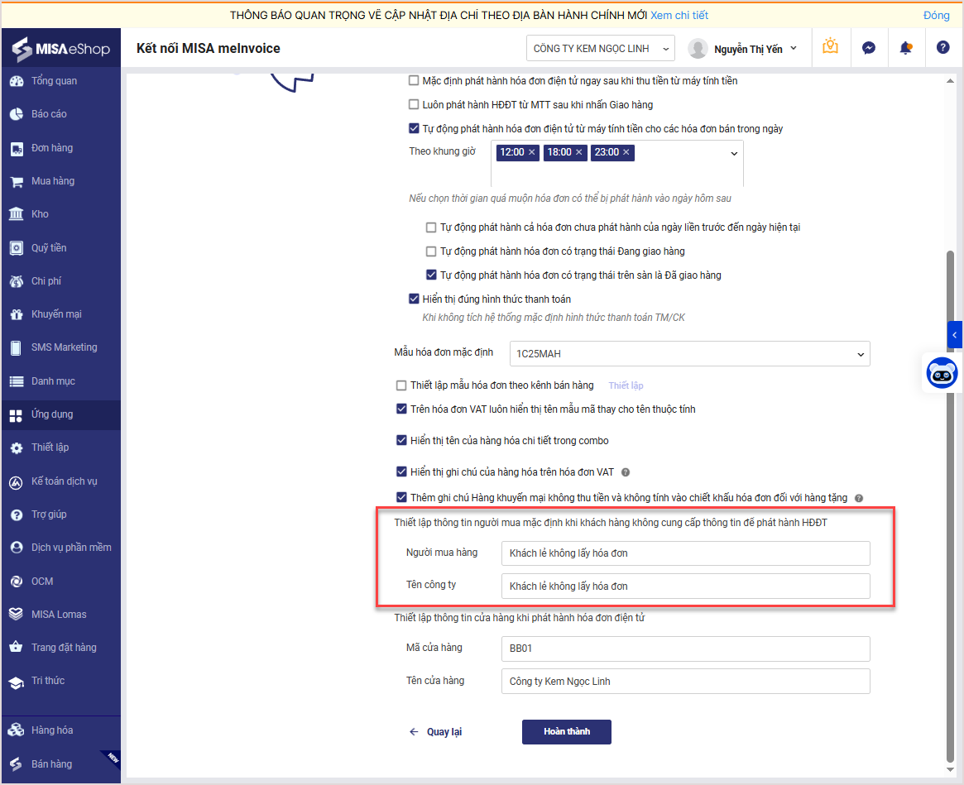Click the Mua hàng cart icon
This screenshot has height=785, width=964.
click(17, 181)
